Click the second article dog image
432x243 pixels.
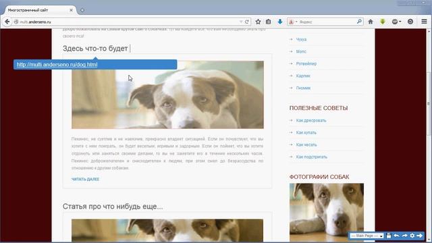tap(167, 230)
